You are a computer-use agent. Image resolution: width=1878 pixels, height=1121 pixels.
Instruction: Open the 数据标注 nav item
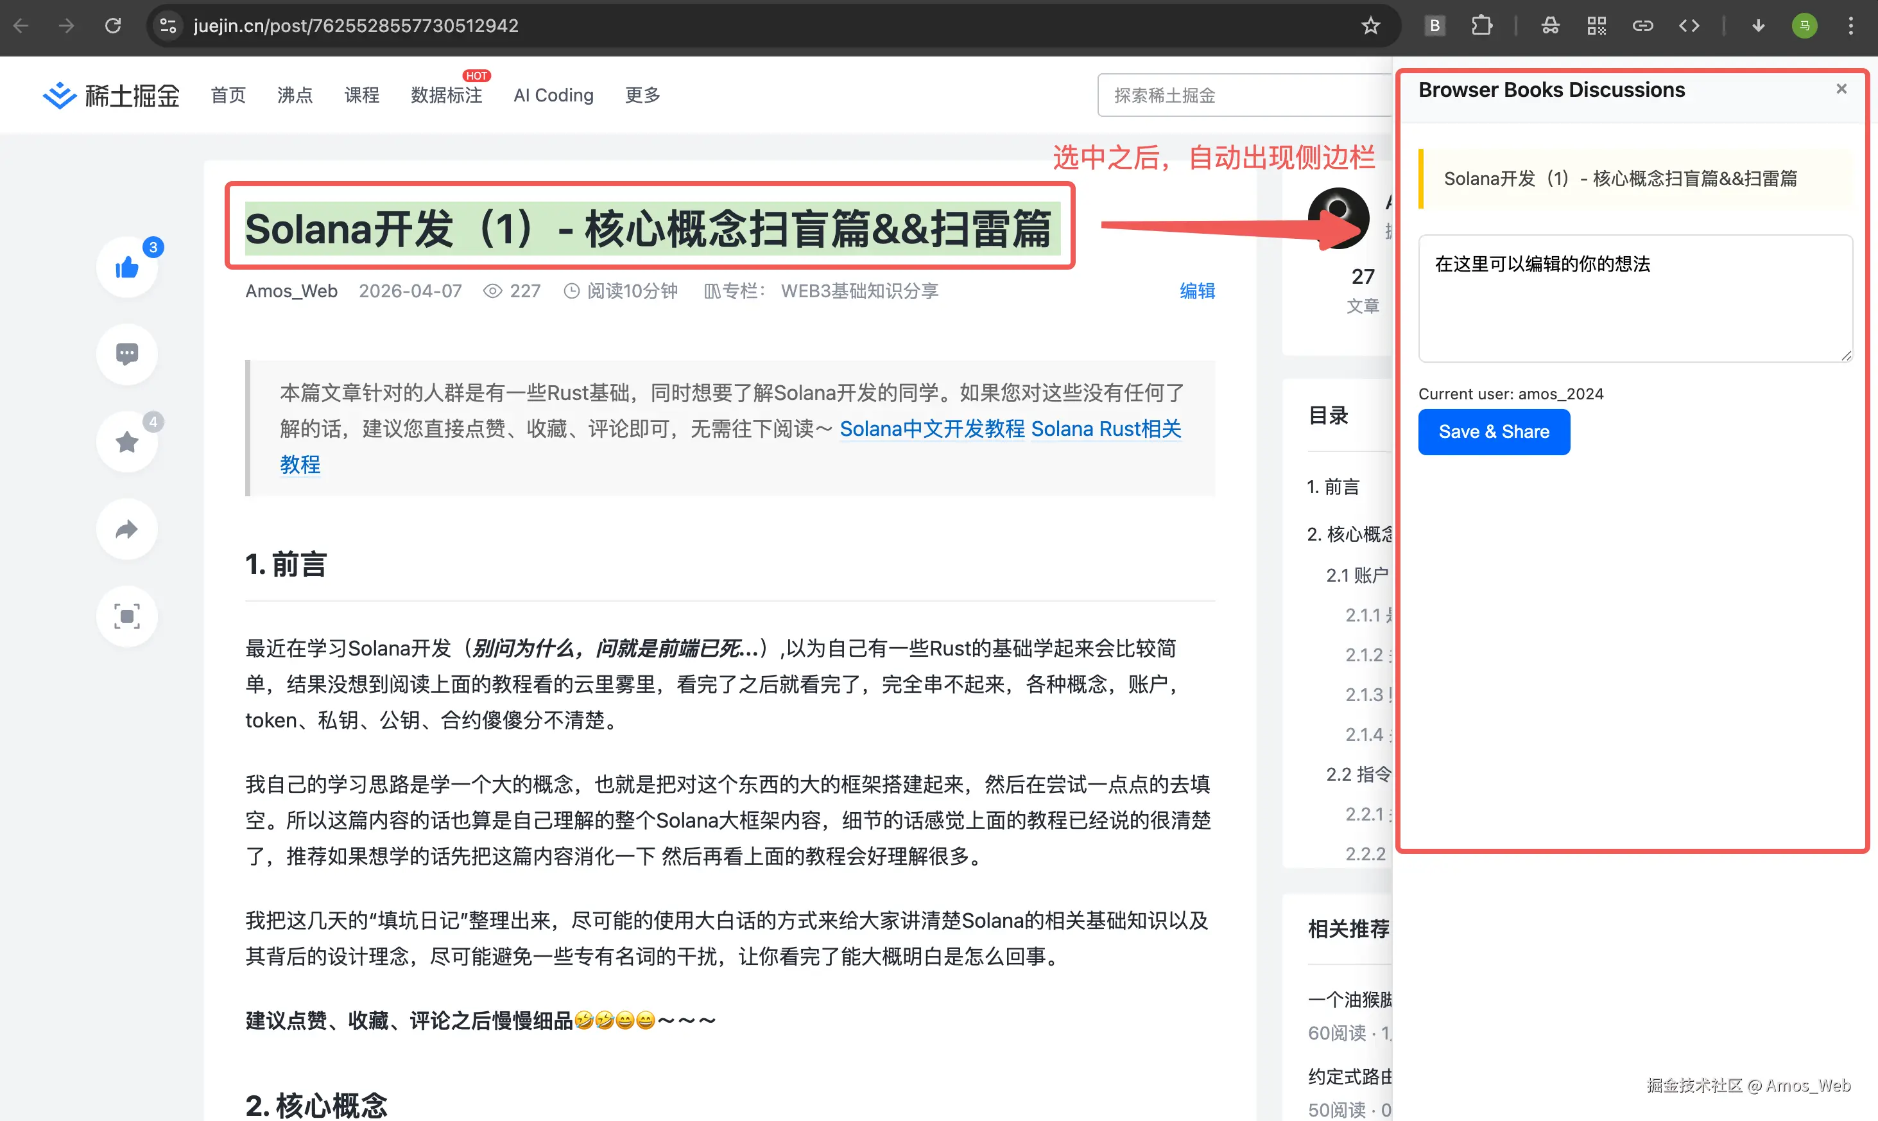(x=446, y=95)
